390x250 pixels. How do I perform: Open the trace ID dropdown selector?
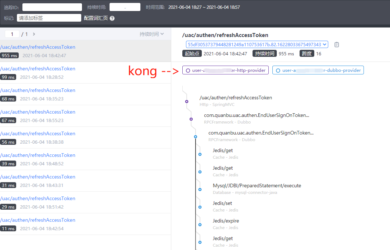click(257, 45)
